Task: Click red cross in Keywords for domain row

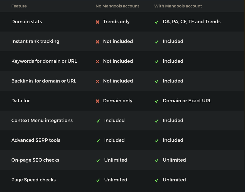Action: click(97, 62)
